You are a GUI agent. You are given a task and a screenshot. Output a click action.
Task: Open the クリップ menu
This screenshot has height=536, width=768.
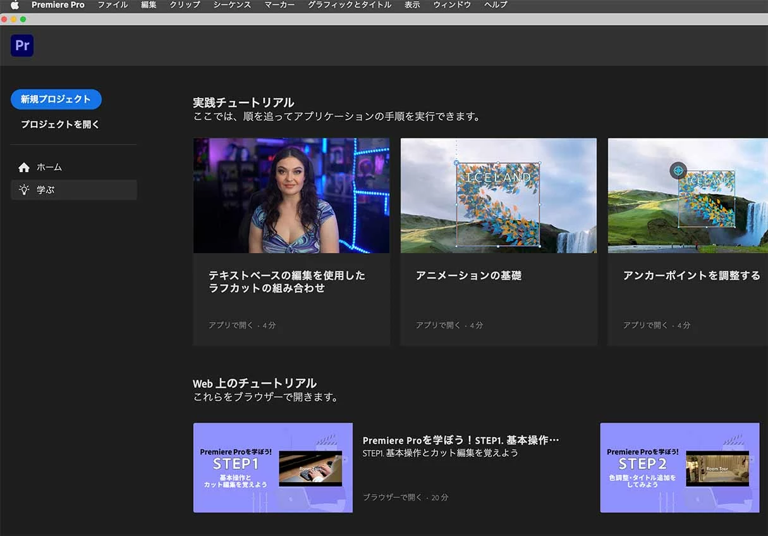click(x=185, y=5)
